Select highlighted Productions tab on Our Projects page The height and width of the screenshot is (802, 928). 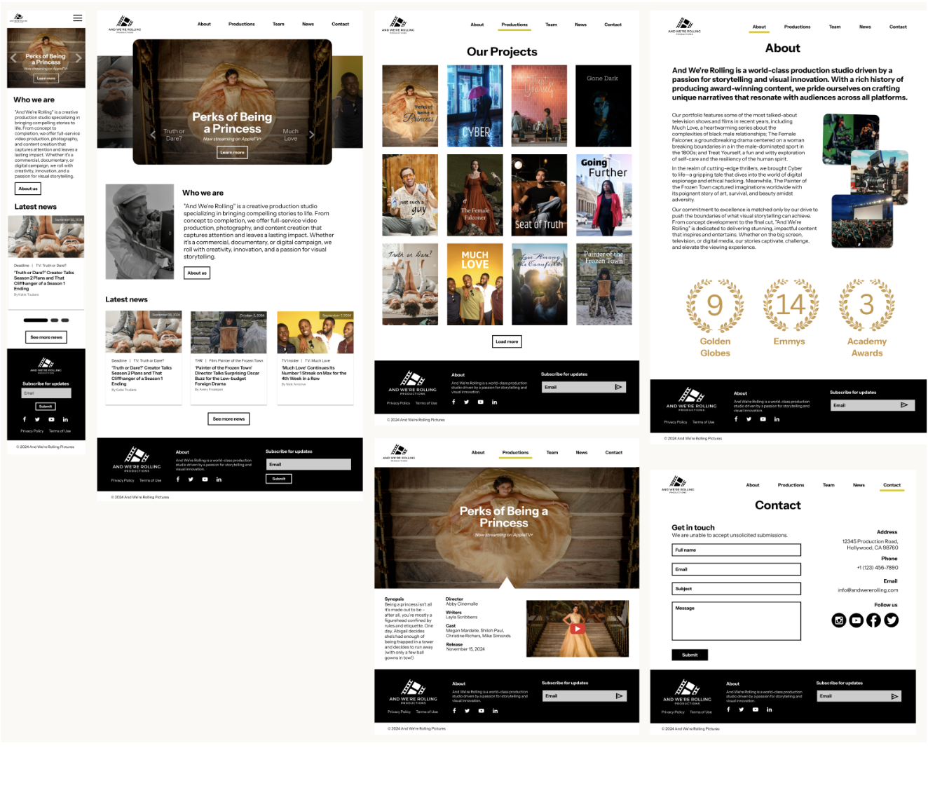514,25
